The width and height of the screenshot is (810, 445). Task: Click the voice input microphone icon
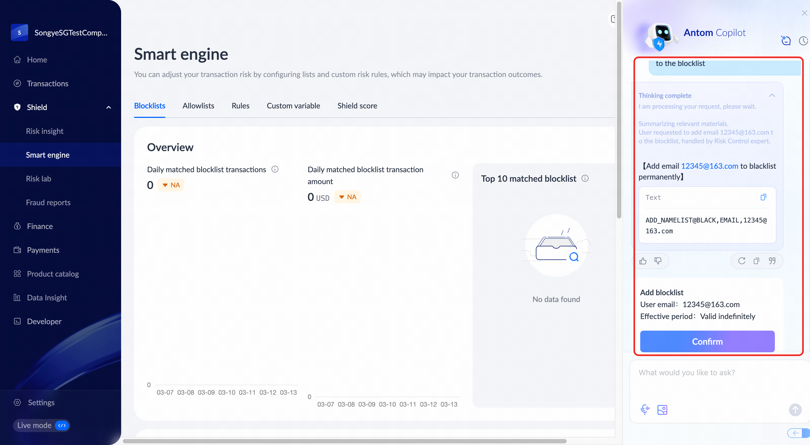click(x=645, y=410)
